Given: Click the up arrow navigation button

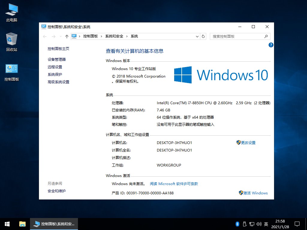Looking at the screenshot, I should point(67,36).
